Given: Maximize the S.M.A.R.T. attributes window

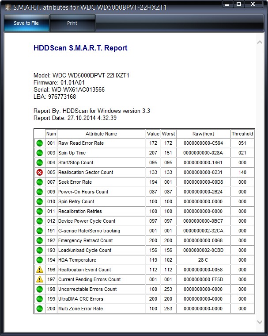Looking at the screenshot, I should pos(239,4).
